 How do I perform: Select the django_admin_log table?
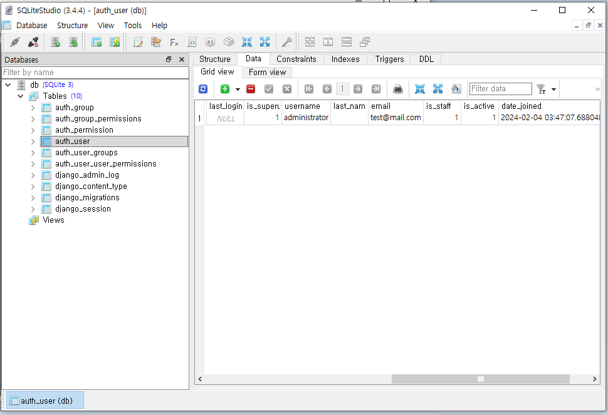(x=87, y=175)
